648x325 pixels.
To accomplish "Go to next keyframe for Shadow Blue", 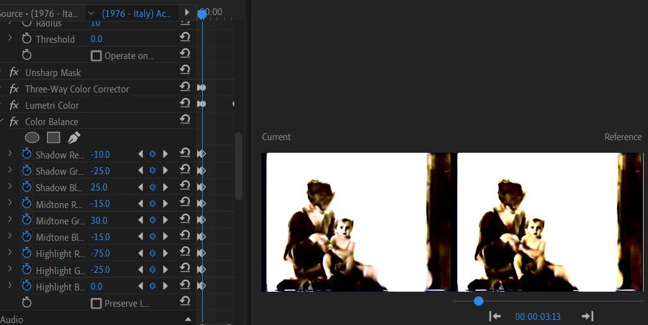I will pos(165,187).
